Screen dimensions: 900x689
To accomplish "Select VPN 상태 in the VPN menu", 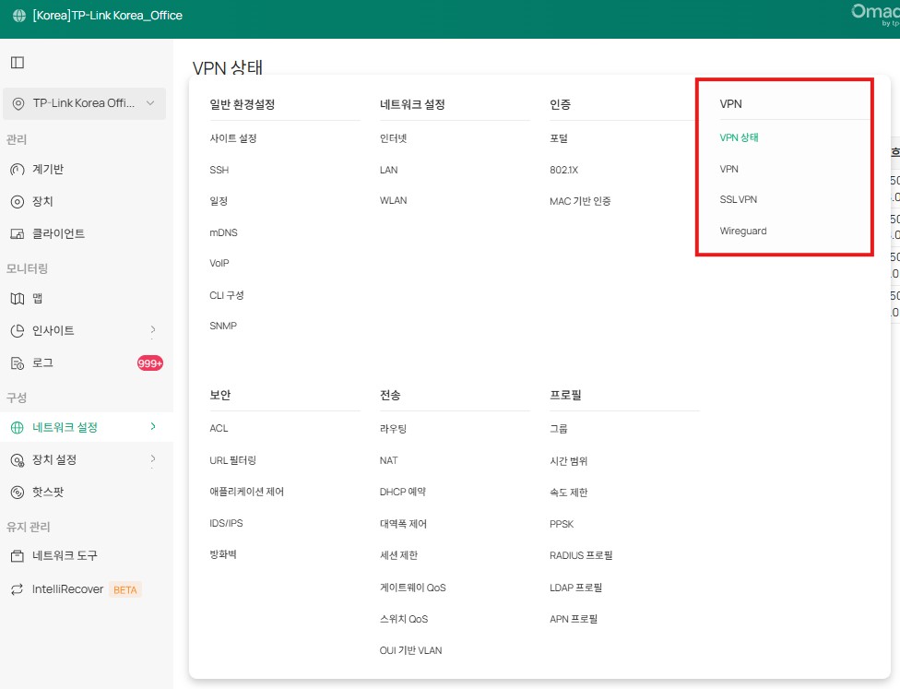I will [740, 137].
